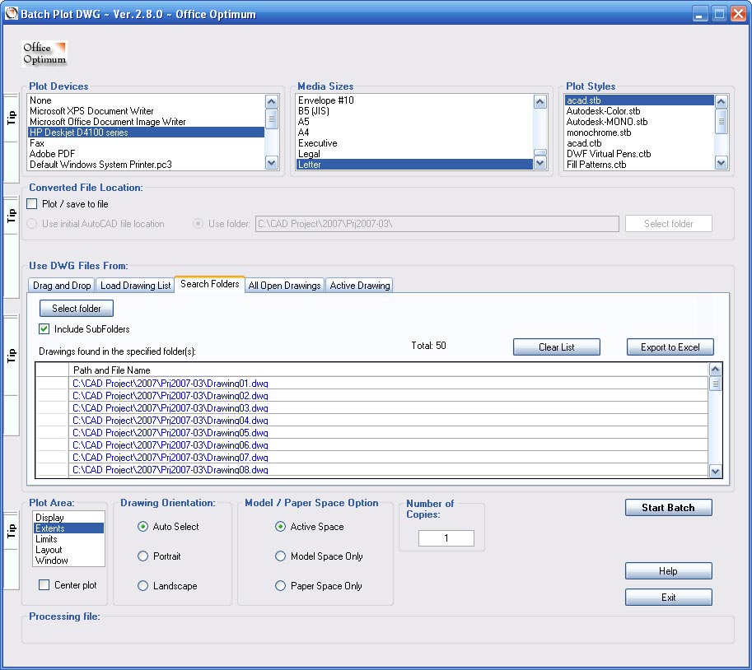Select Auto Select orientation
Image resolution: width=752 pixels, height=670 pixels.
coord(142,526)
